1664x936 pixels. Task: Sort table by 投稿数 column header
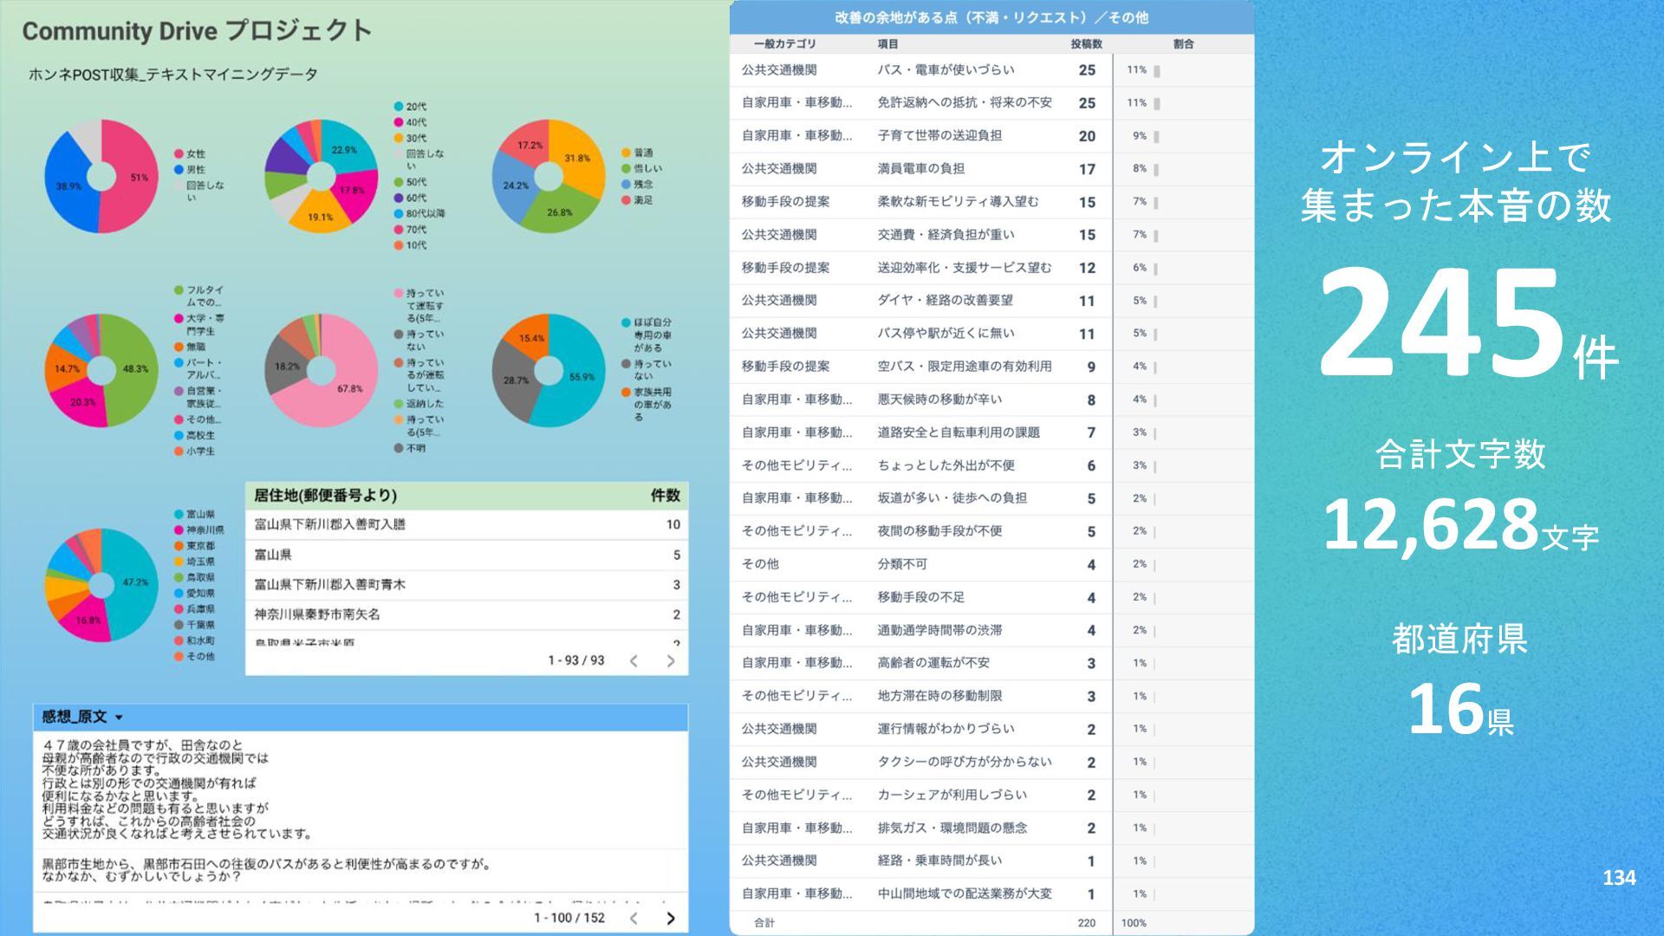tap(1085, 43)
